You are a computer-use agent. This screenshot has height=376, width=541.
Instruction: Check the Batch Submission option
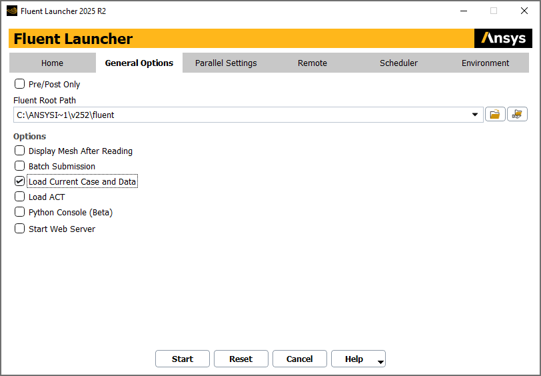click(20, 166)
